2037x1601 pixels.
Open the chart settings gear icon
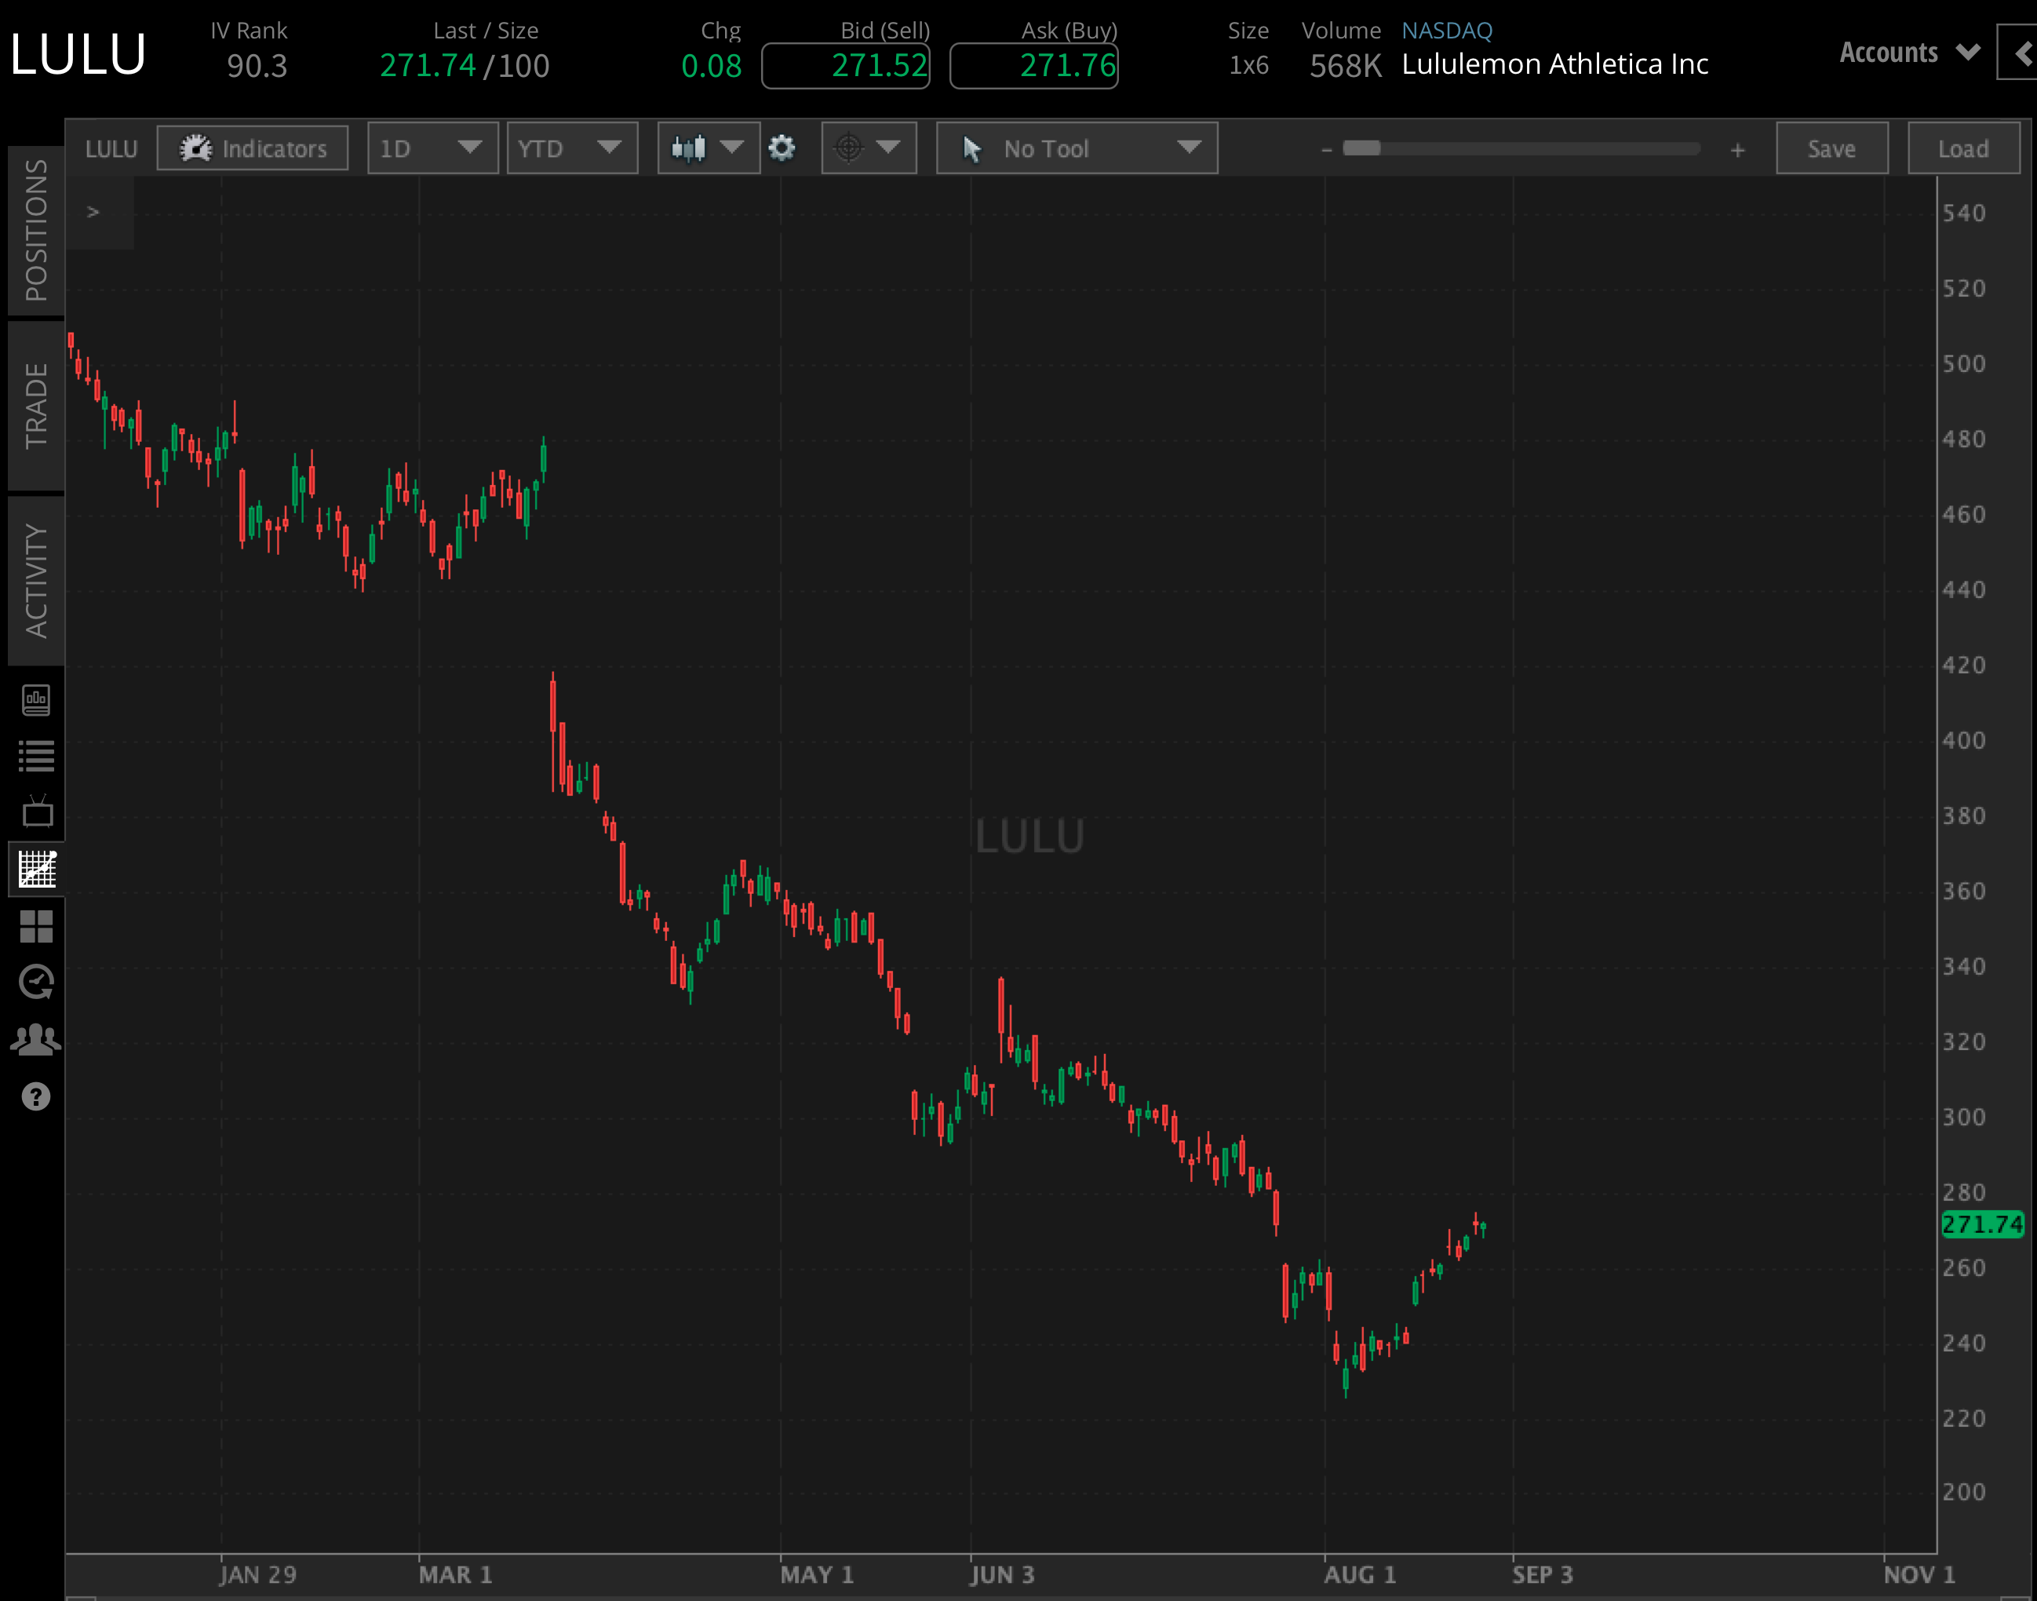tap(781, 148)
